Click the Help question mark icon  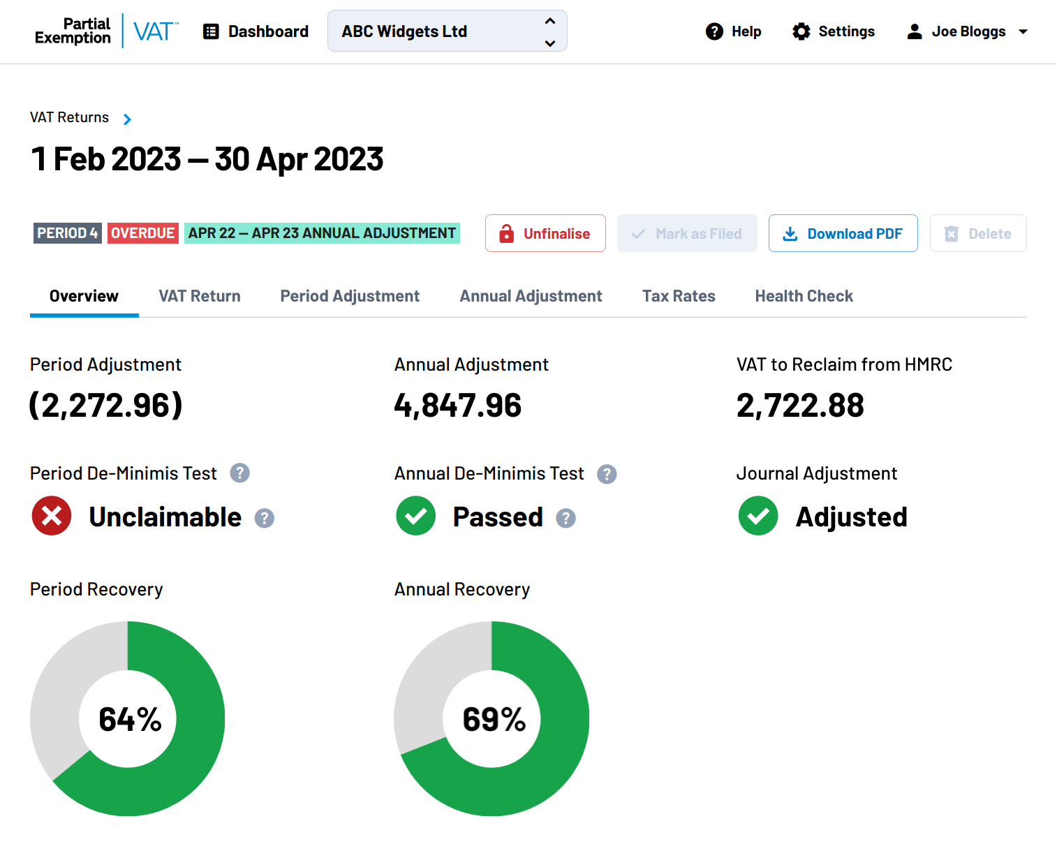(714, 31)
